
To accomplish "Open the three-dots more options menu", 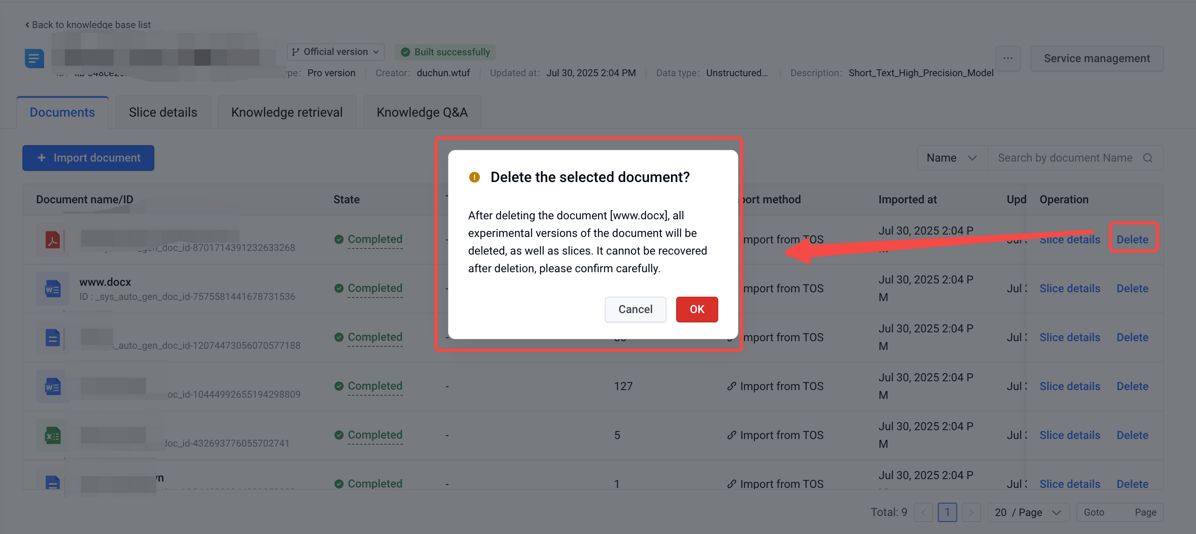I will pos(1008,59).
